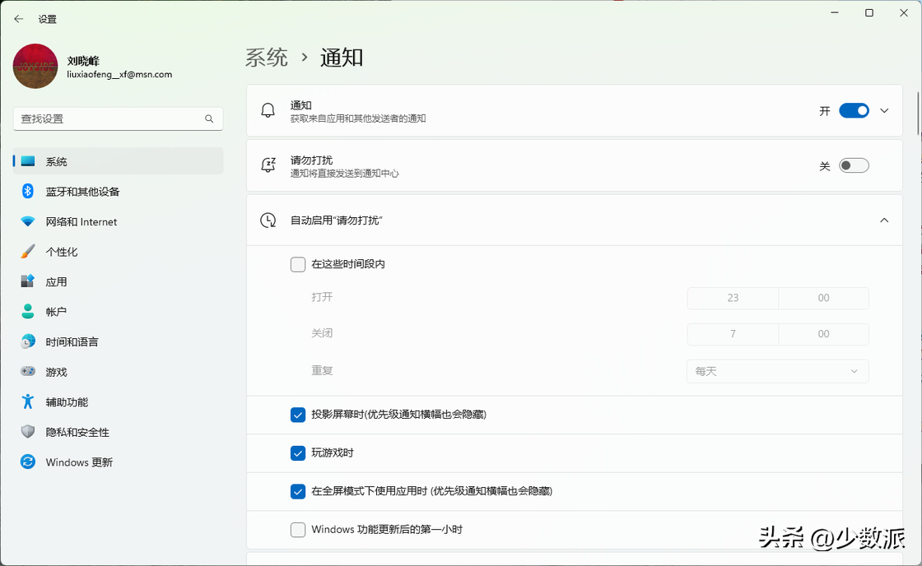The width and height of the screenshot is (922, 566).
Task: Check the 在这些时间段内 checkbox
Action: click(298, 265)
